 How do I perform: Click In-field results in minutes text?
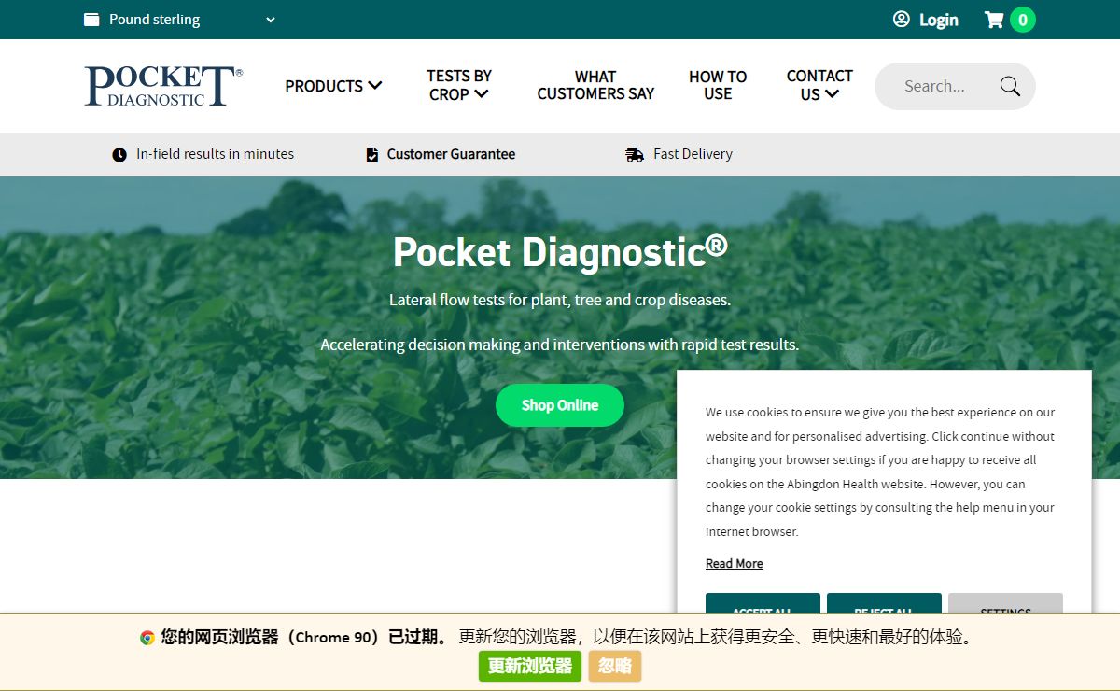215,154
